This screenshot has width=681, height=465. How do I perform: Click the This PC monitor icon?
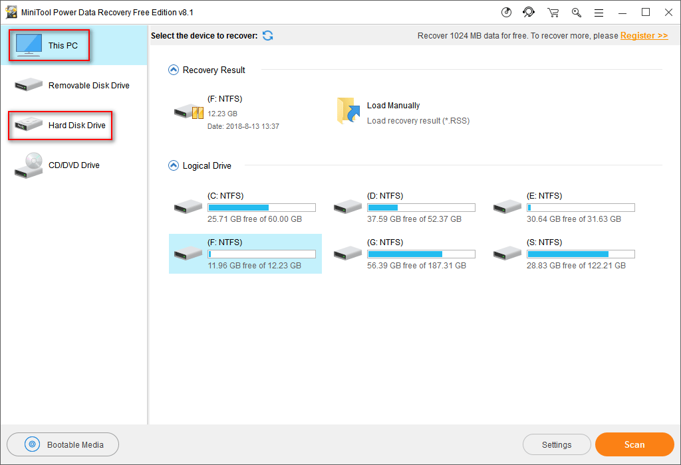click(x=29, y=45)
